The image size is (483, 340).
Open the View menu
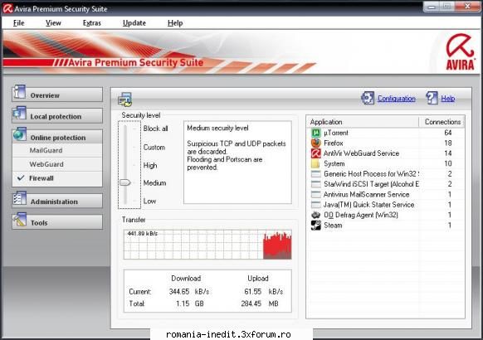point(53,23)
